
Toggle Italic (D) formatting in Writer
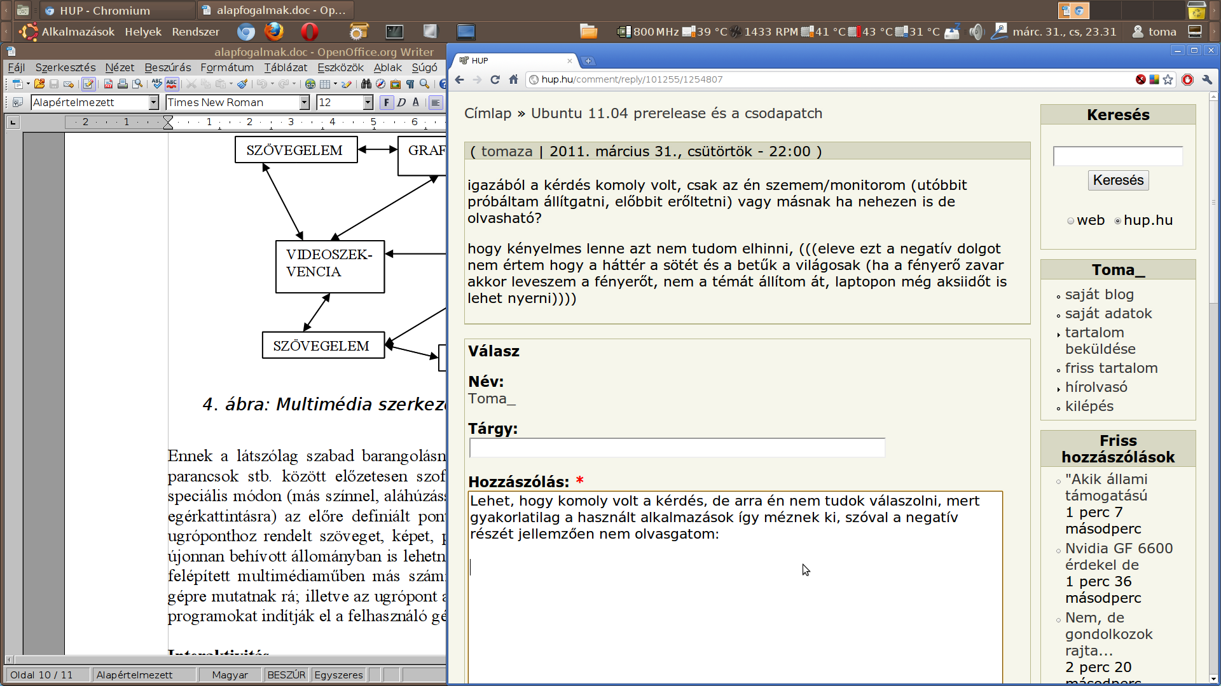(x=401, y=102)
